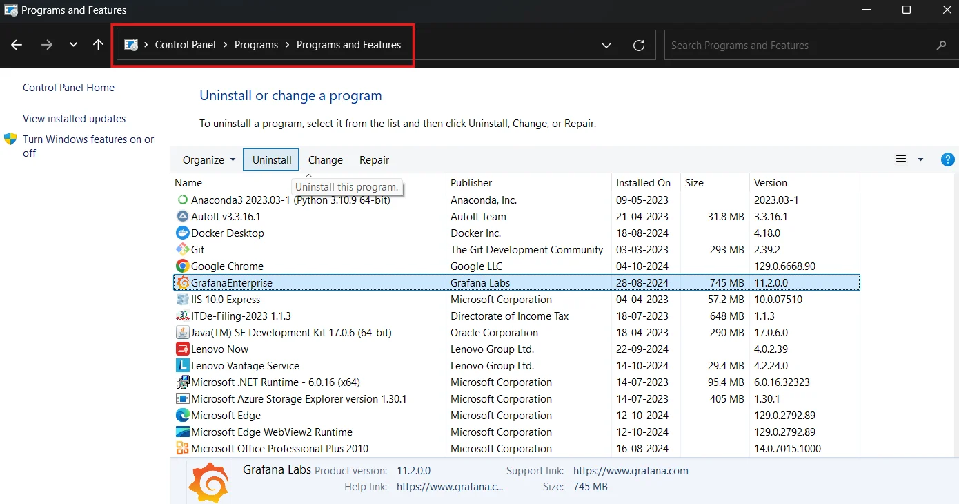This screenshot has height=504, width=959.
Task: Expand the chevron after Programs breadcrumb
Action: [288, 45]
